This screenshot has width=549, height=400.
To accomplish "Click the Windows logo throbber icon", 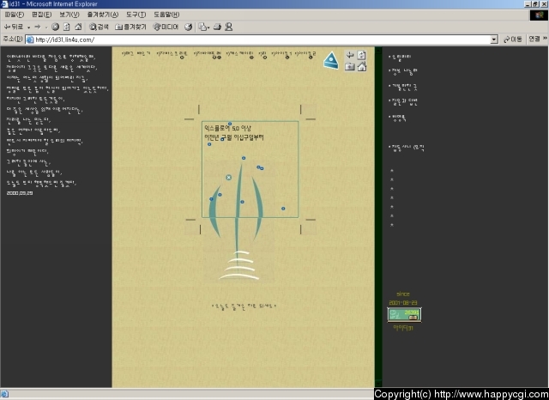I will [539, 15].
